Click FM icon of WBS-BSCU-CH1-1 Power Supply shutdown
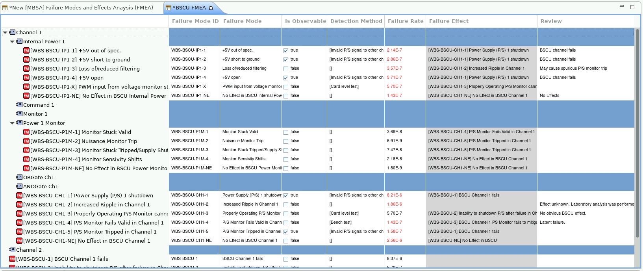The image size is (643, 271). coord(19,195)
